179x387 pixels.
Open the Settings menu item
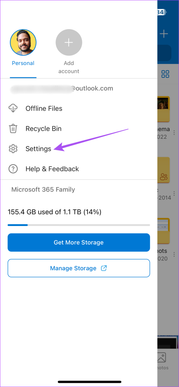click(x=39, y=149)
